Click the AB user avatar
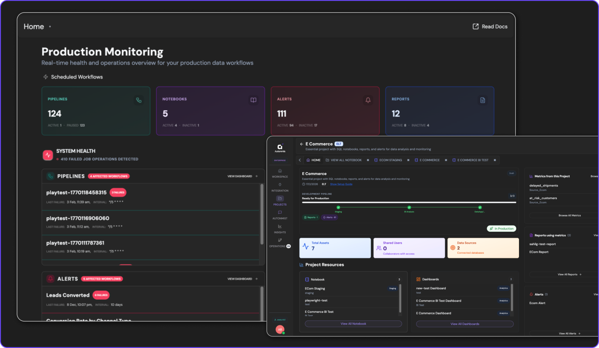 pyautogui.click(x=280, y=329)
